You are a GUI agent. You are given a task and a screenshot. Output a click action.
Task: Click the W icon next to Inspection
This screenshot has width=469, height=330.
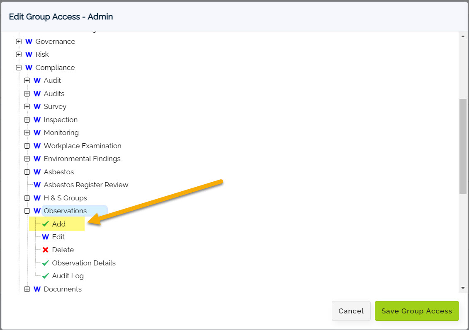click(37, 120)
